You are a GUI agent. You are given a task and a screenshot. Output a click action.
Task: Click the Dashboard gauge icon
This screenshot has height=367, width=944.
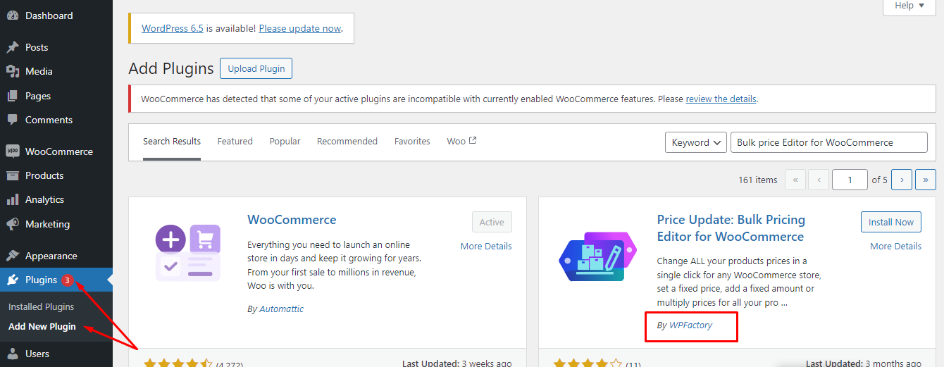[13, 15]
